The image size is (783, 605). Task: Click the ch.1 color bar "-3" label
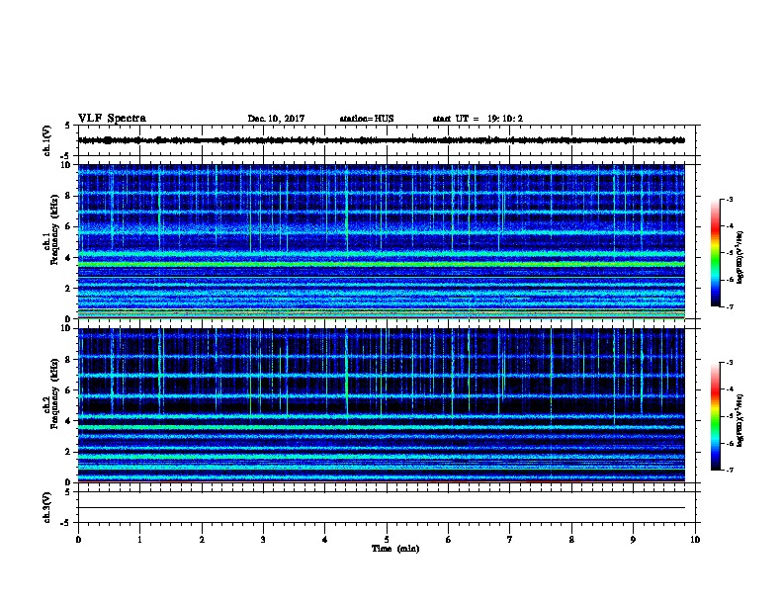[x=729, y=199]
